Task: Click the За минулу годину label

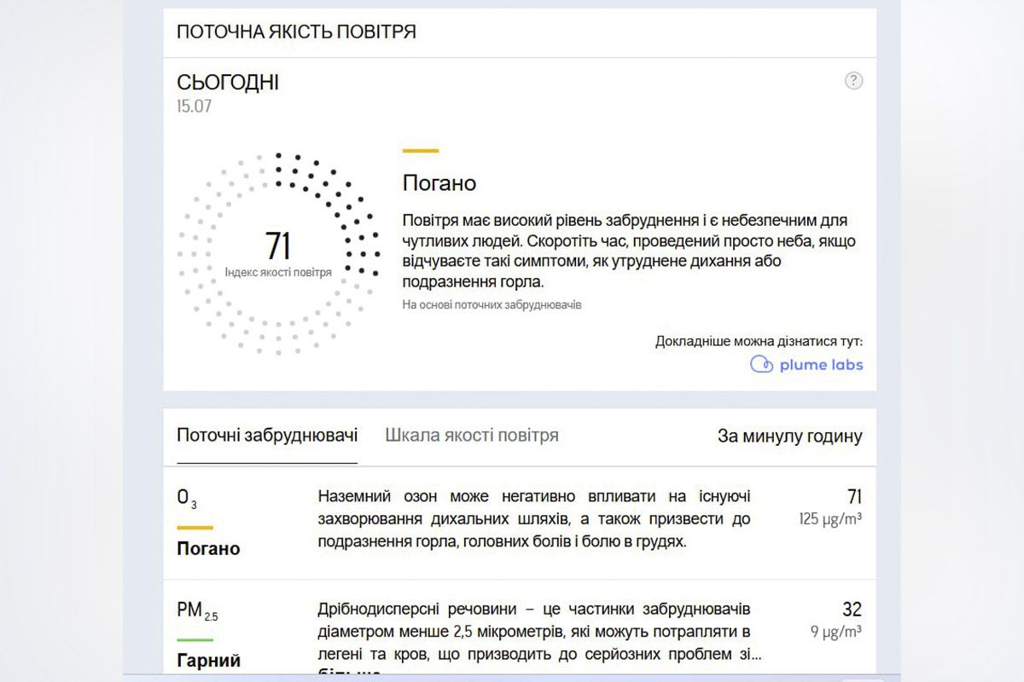Action: 789,436
